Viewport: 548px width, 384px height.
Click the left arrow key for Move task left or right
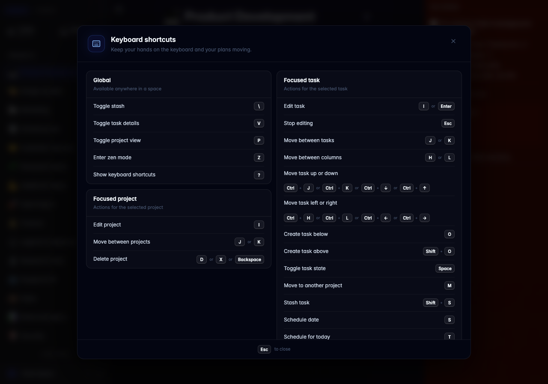point(386,218)
